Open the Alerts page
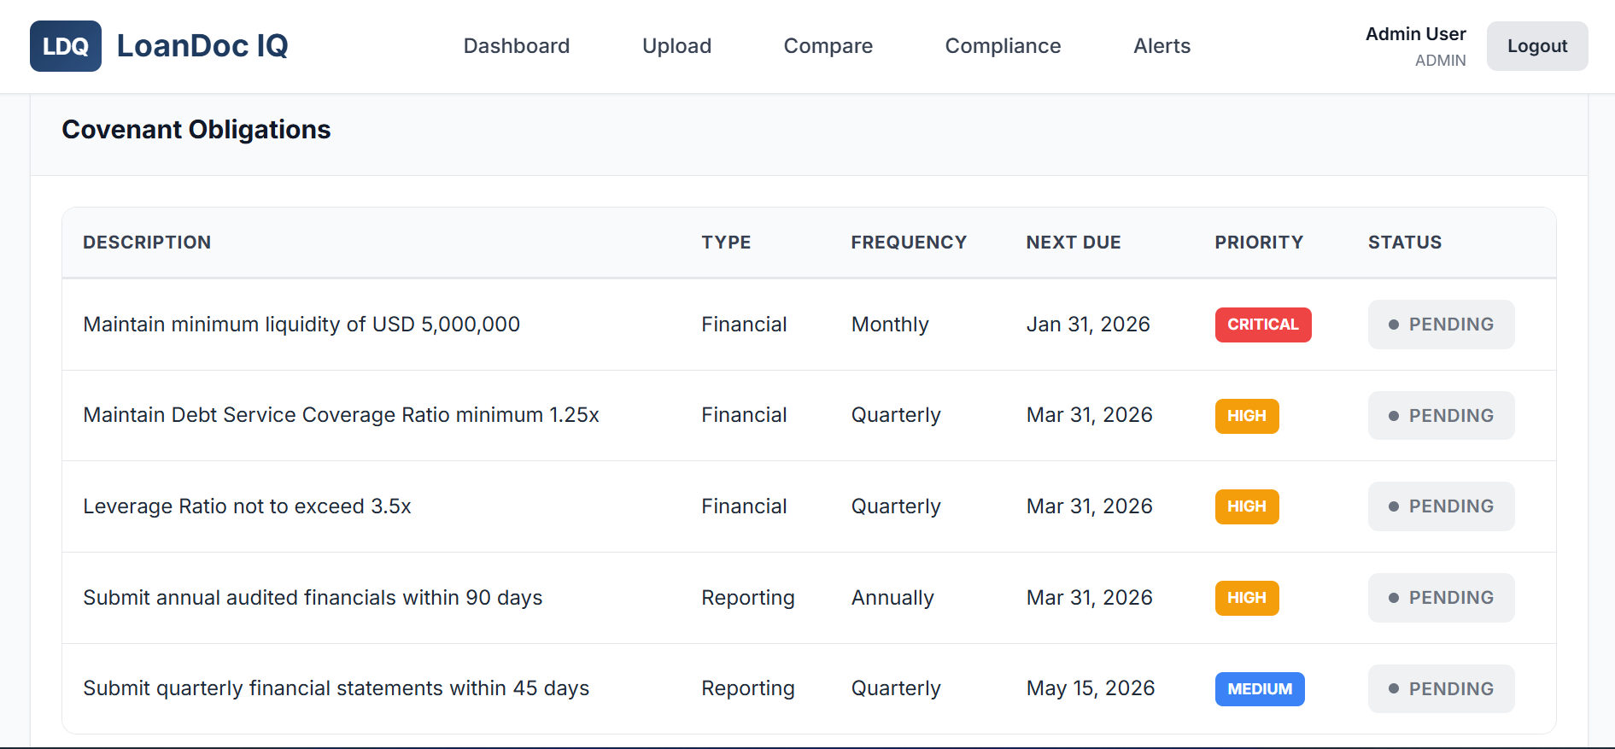The height and width of the screenshot is (749, 1615). click(x=1162, y=46)
